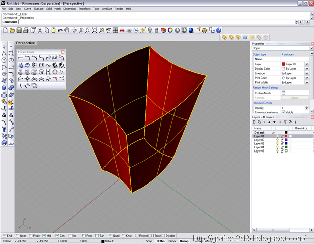Select the Box solid tool in the left sidebar
This screenshot has height=244, width=314.
click(4, 87)
